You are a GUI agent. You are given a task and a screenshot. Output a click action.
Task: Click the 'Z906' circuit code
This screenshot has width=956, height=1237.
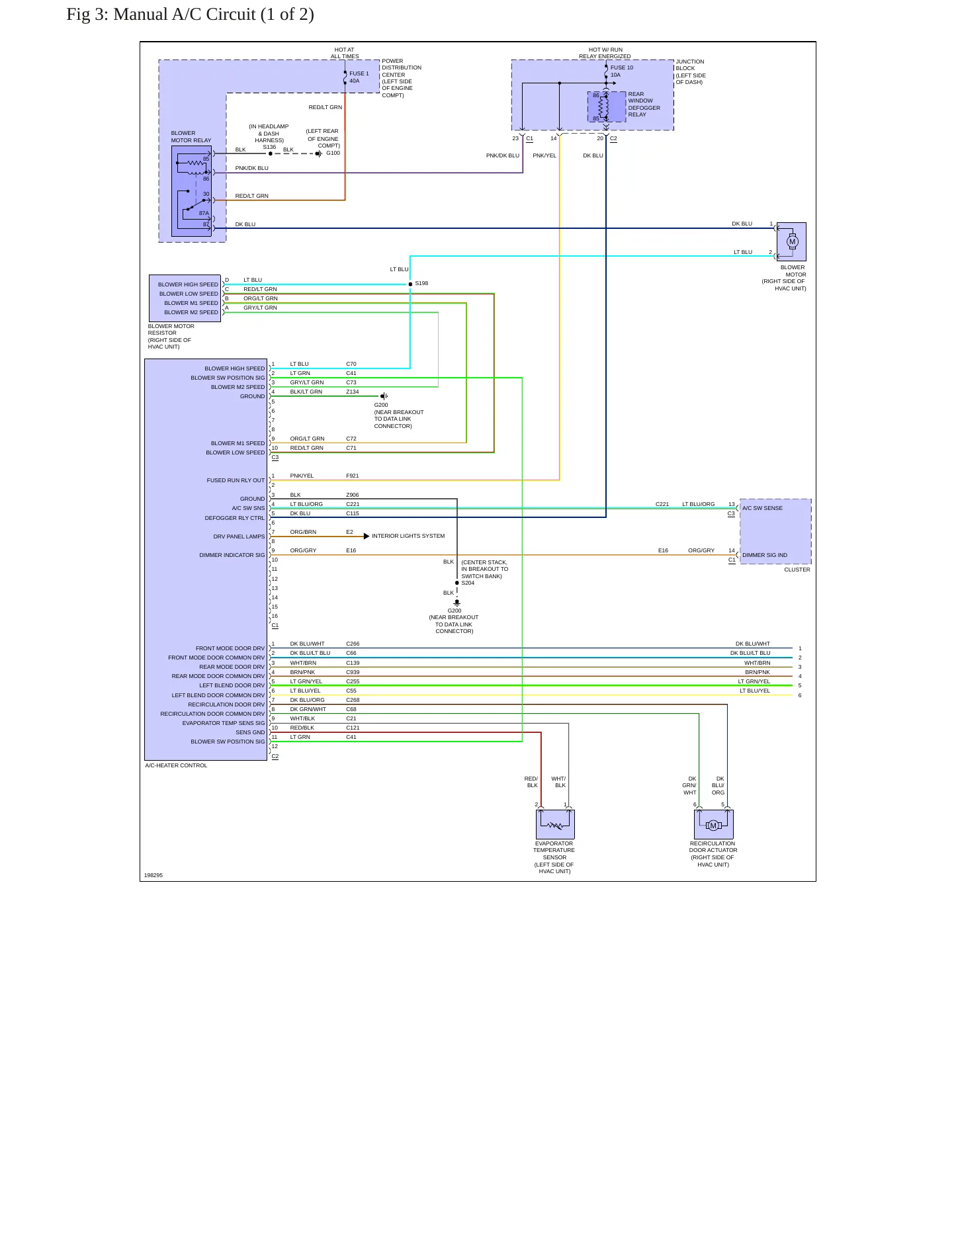(352, 495)
